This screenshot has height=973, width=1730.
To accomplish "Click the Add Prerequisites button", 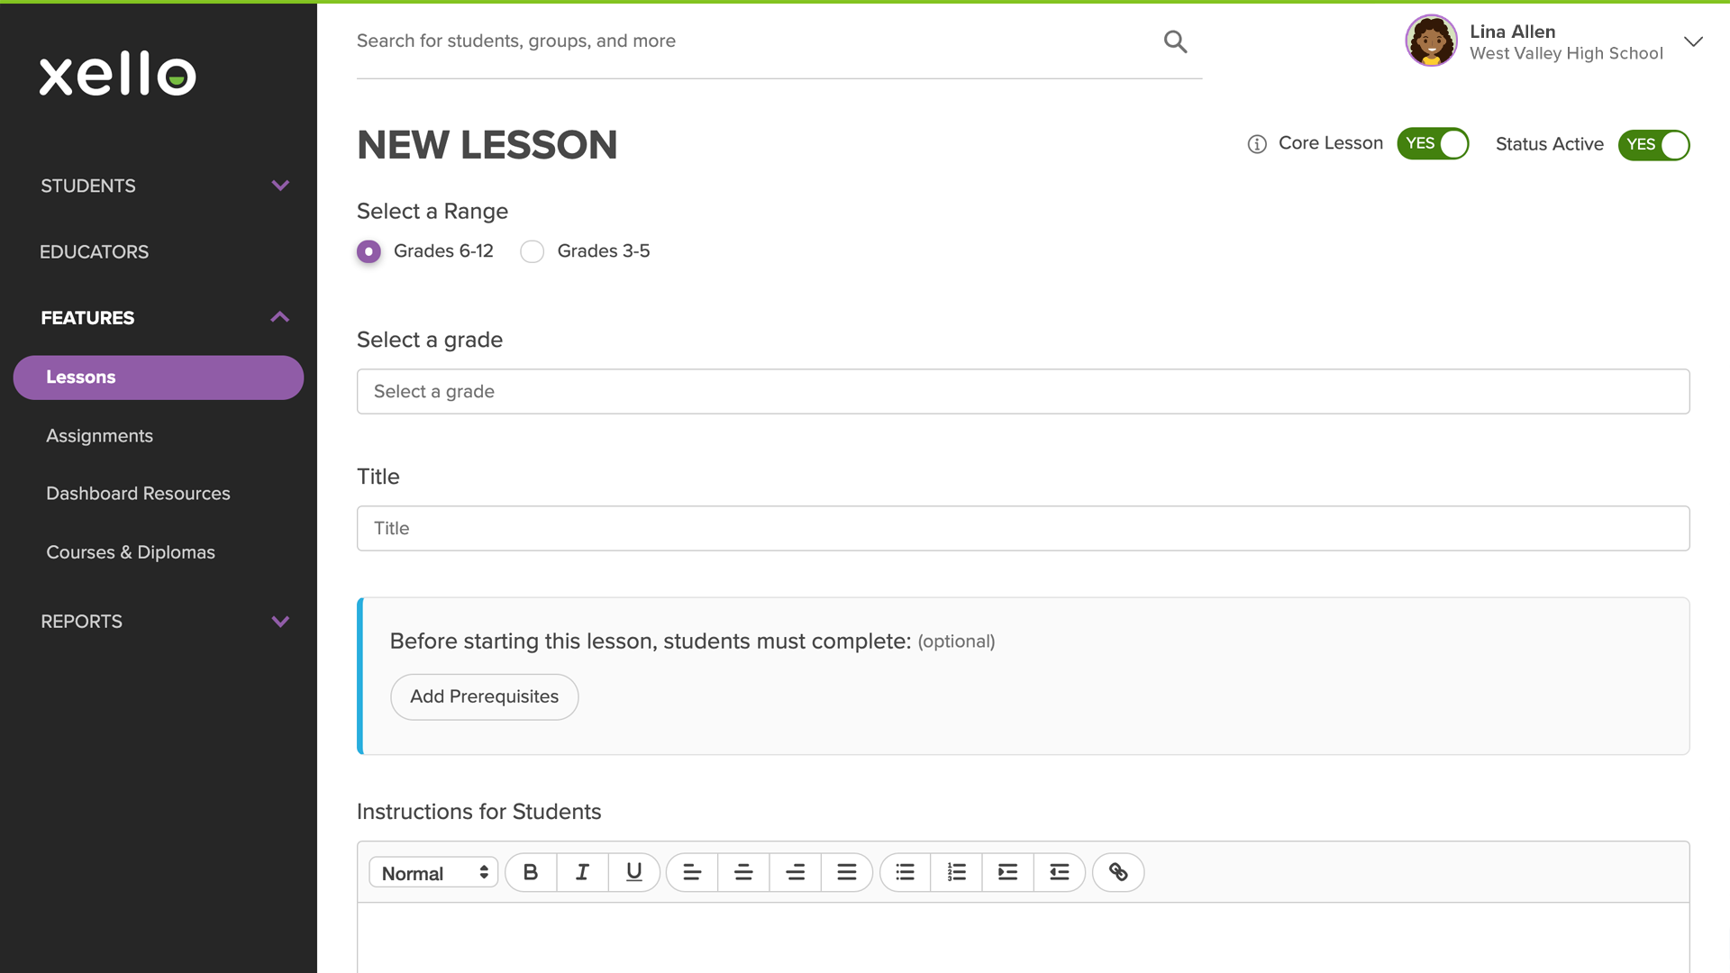I will [484, 697].
